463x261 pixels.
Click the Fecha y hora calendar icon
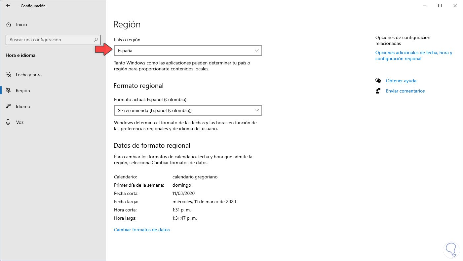tap(9, 75)
